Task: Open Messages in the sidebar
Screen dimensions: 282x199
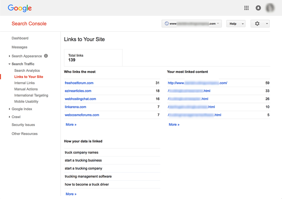Action: click(x=20, y=47)
